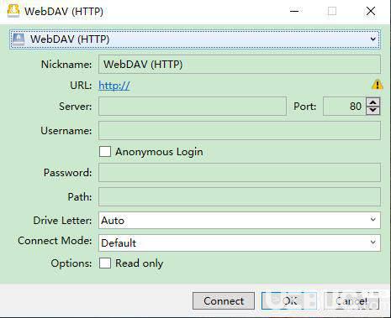Decrease the port number with down arrow
The width and height of the screenshot is (391, 318).
point(373,111)
